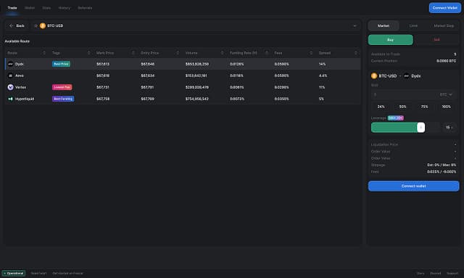Click Aevo spread value 4.4%

tap(323, 75)
